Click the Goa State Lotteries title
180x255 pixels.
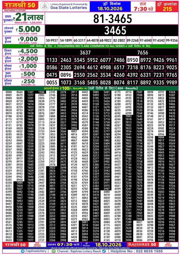(69, 8)
